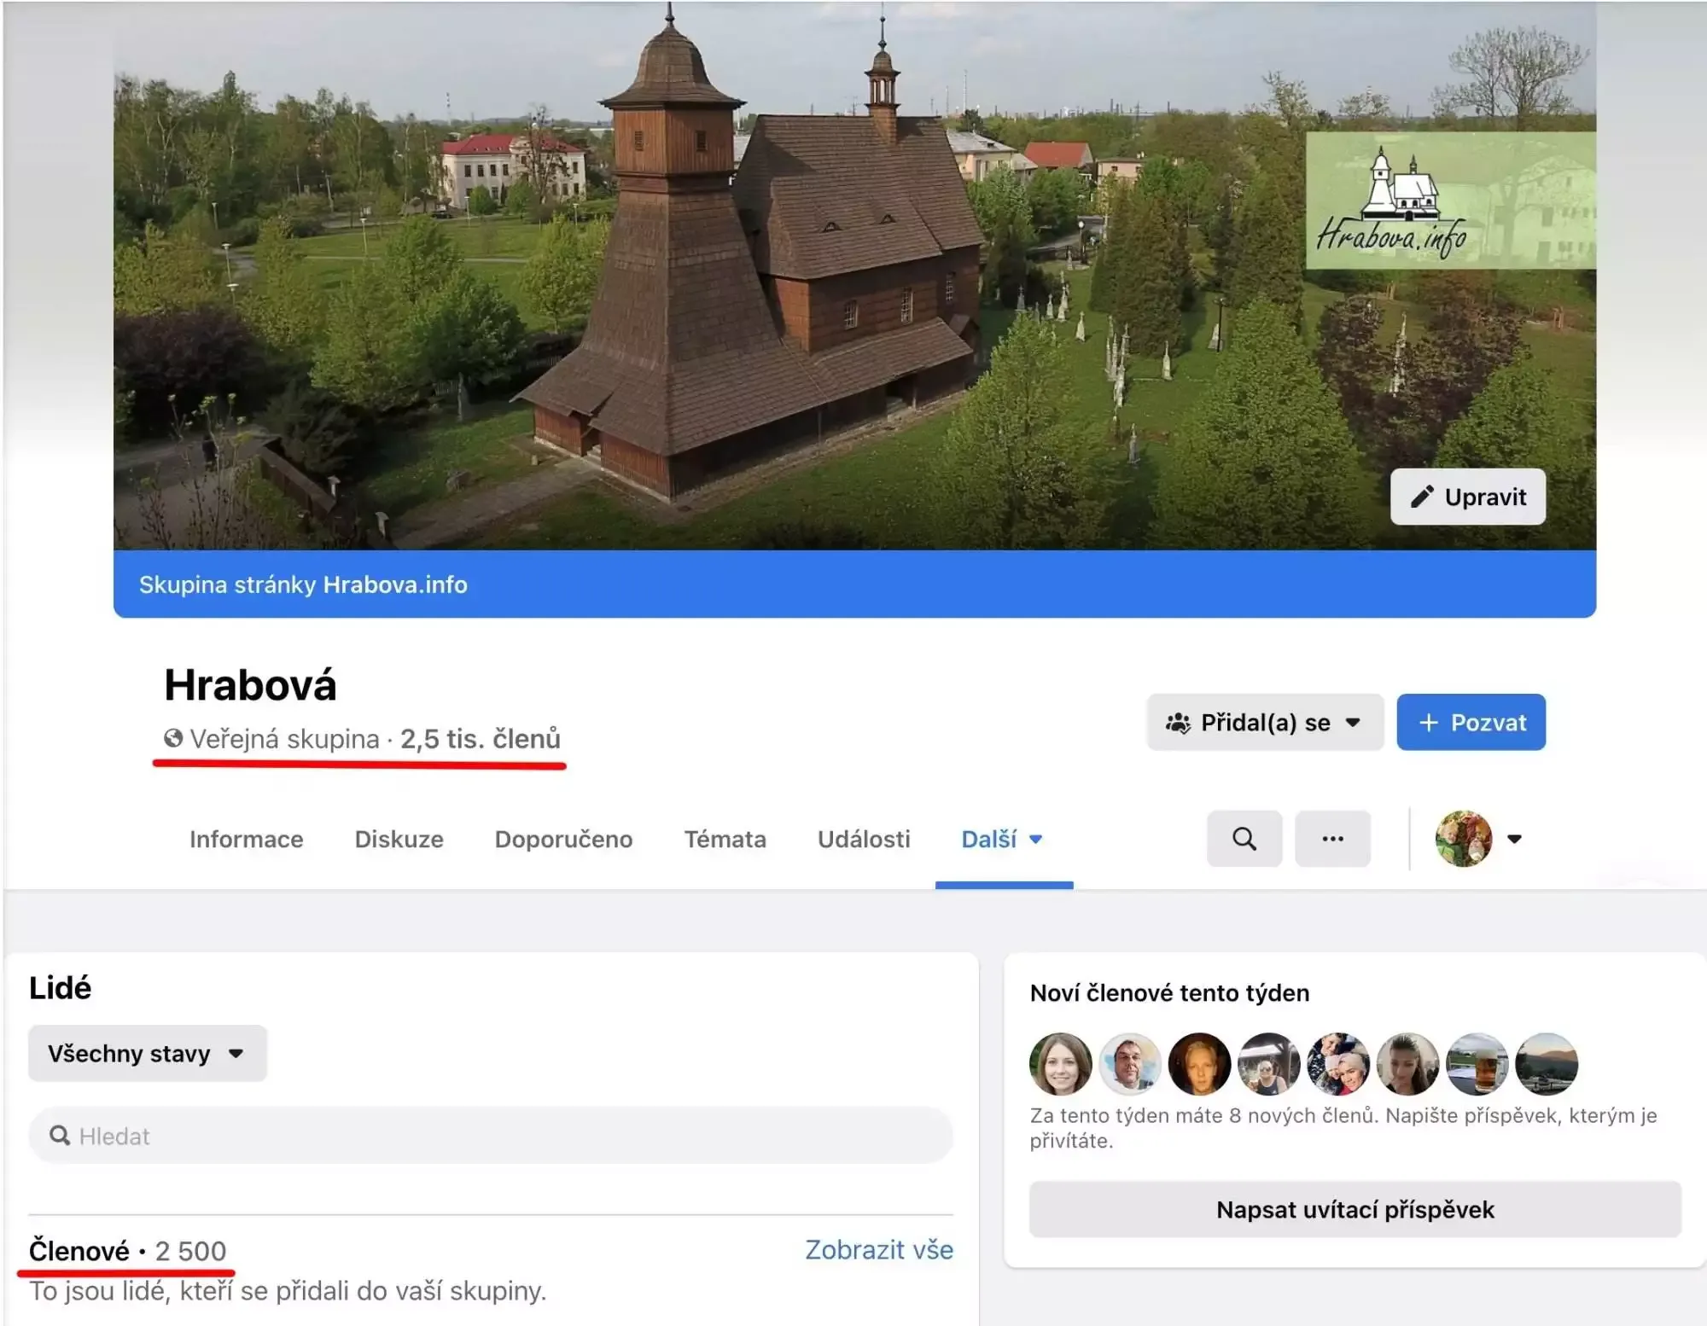Expand the Všechny stavy filter dropdown
The height and width of the screenshot is (1326, 1707).
147,1054
